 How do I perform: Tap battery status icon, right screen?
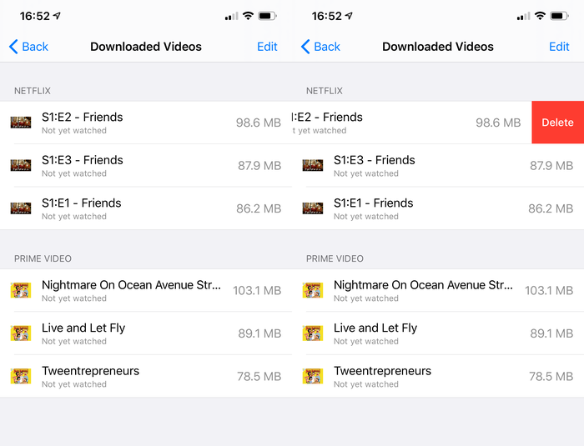(x=560, y=16)
